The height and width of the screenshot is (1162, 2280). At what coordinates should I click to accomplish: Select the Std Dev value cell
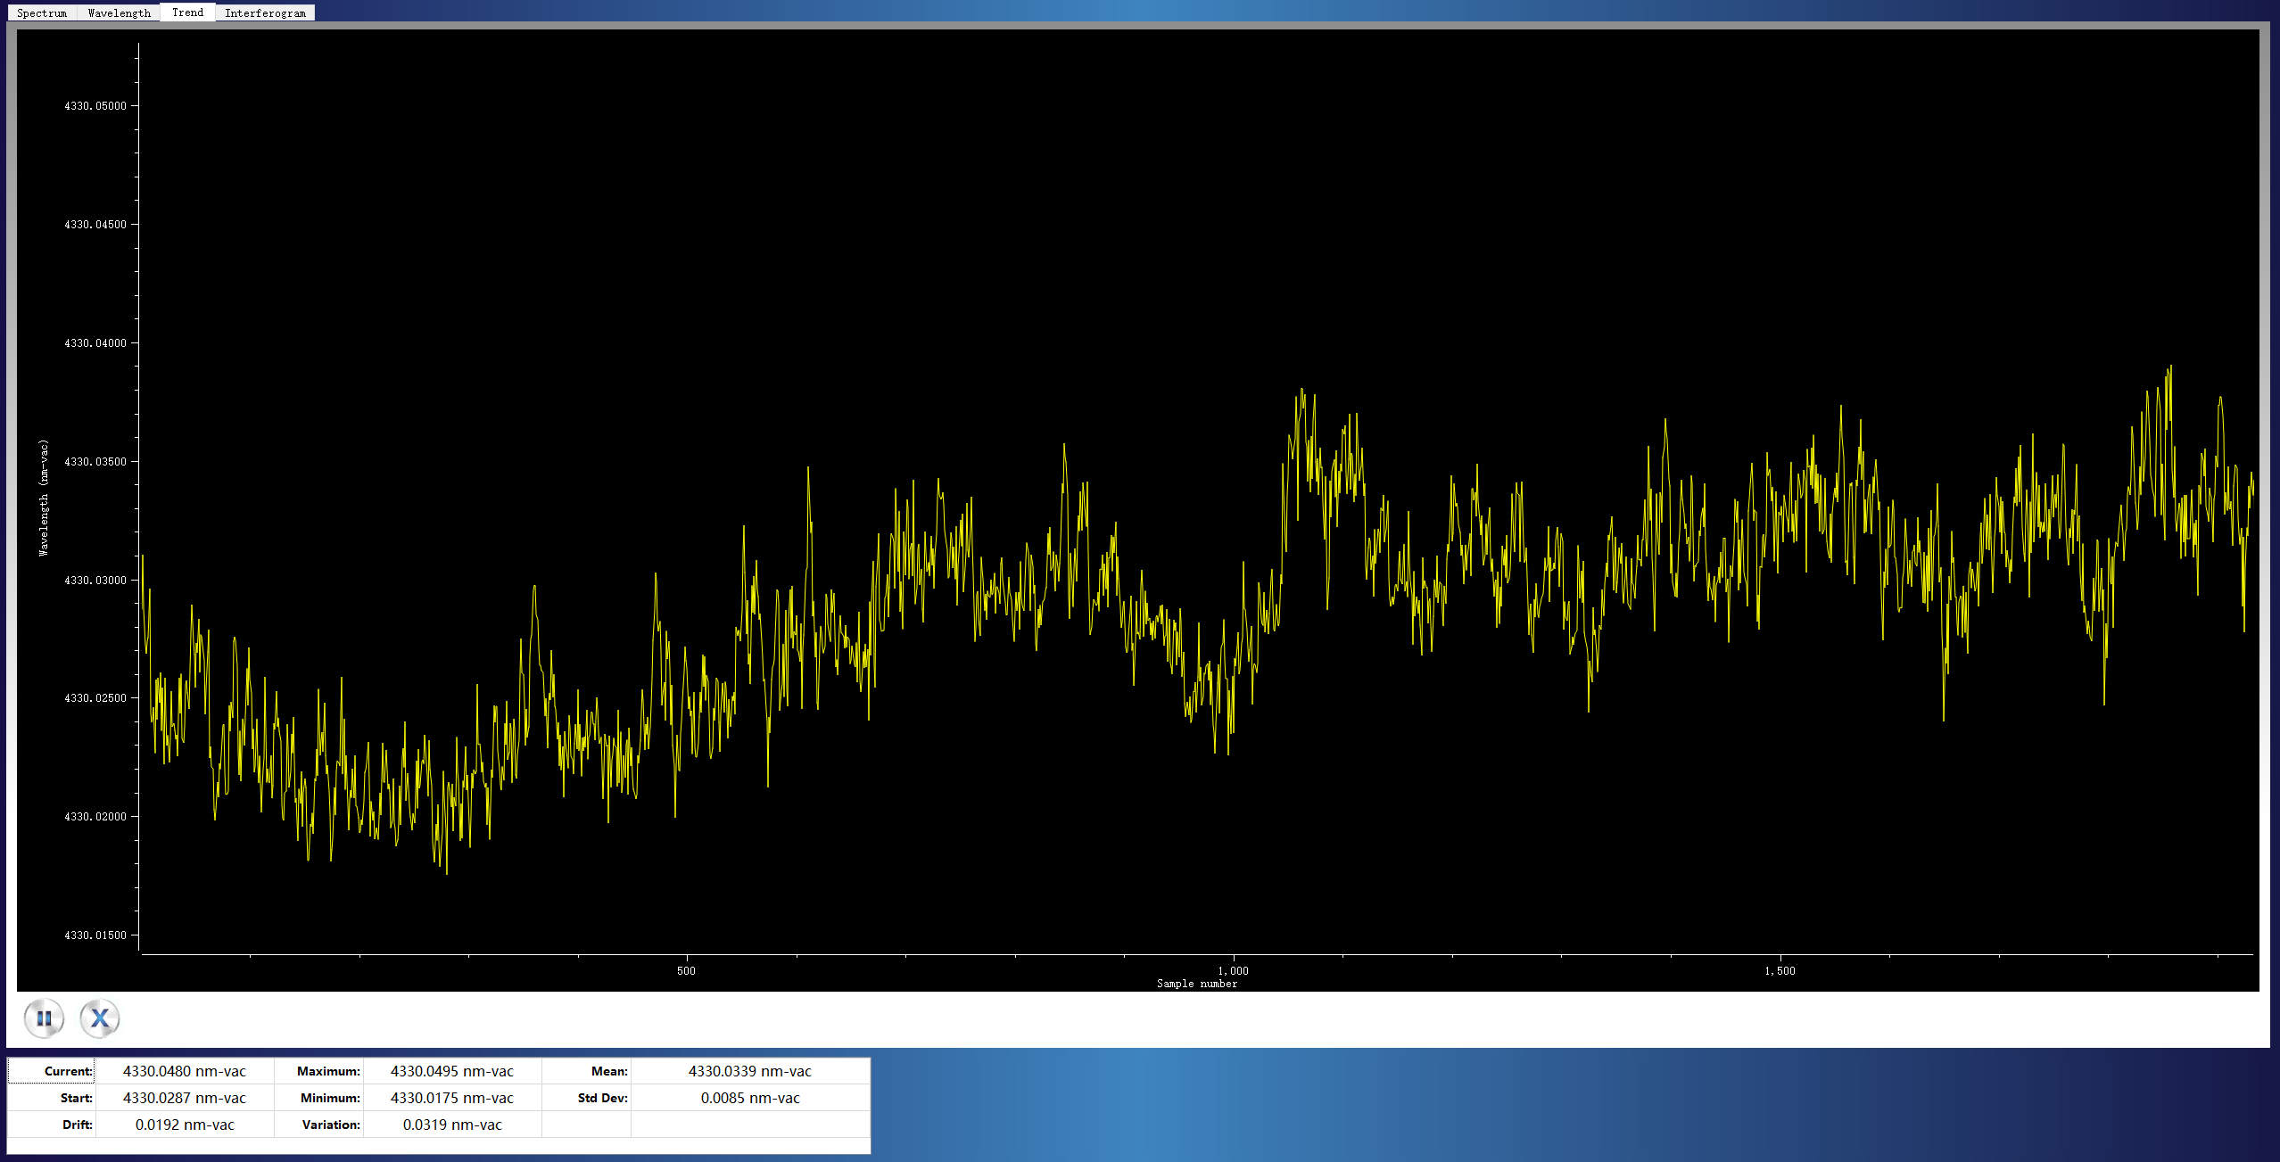pyautogui.click(x=750, y=1098)
